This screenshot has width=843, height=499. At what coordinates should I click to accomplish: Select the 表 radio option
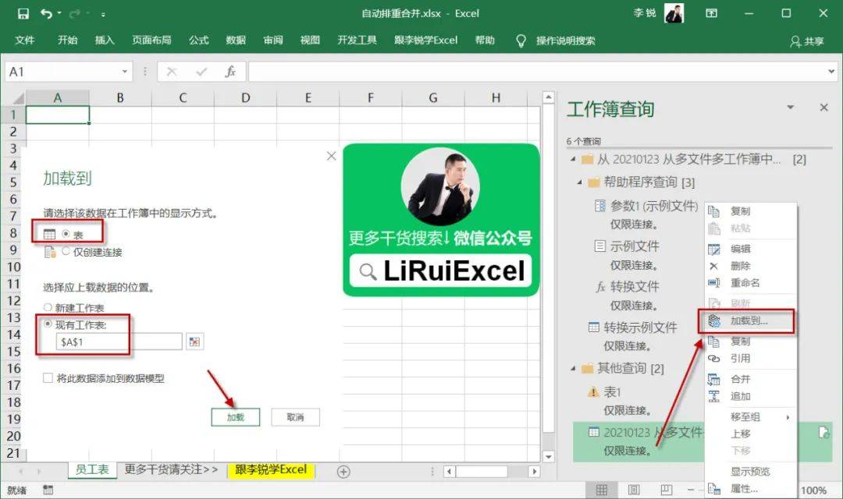[66, 234]
